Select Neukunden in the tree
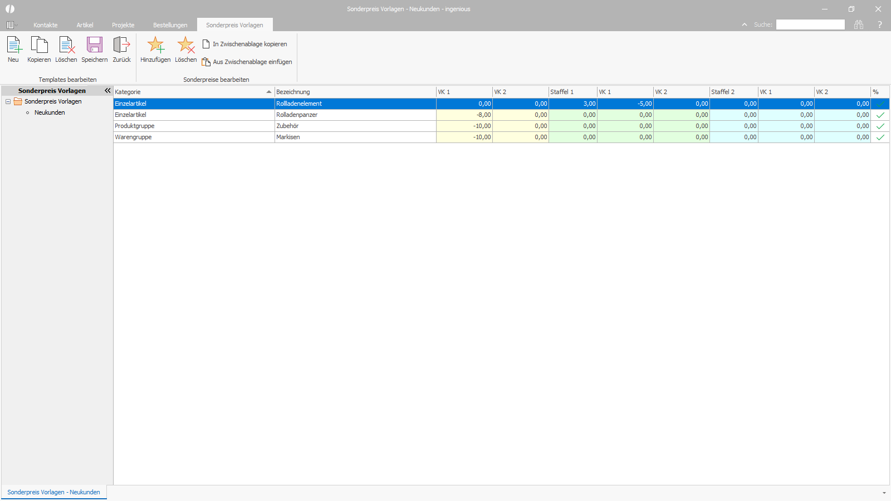The image size is (891, 501). [x=50, y=112]
